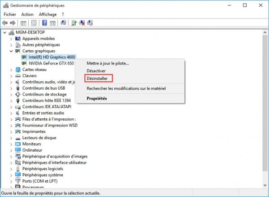The height and width of the screenshot is (197, 269).
Task: Maximize the Gestionnaire de périphériques window
Action: tap(245, 5)
